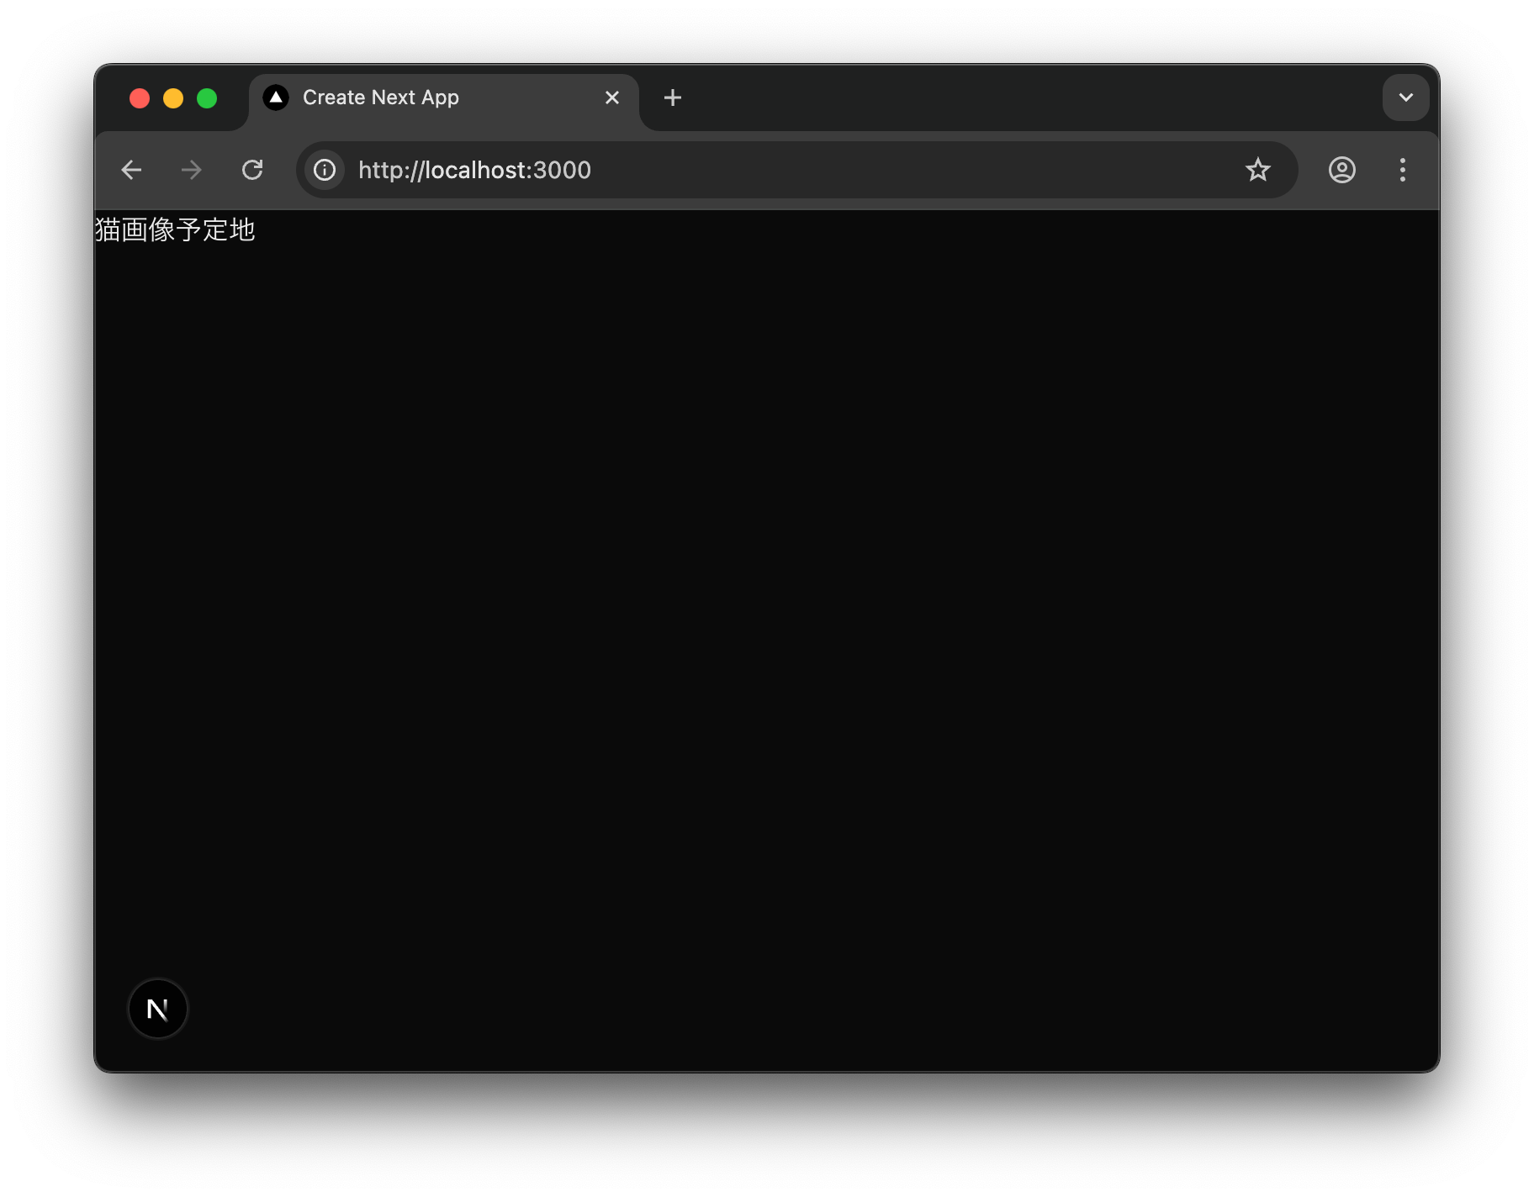Open the three-dot browser menu
1534x1197 pixels.
(1402, 170)
